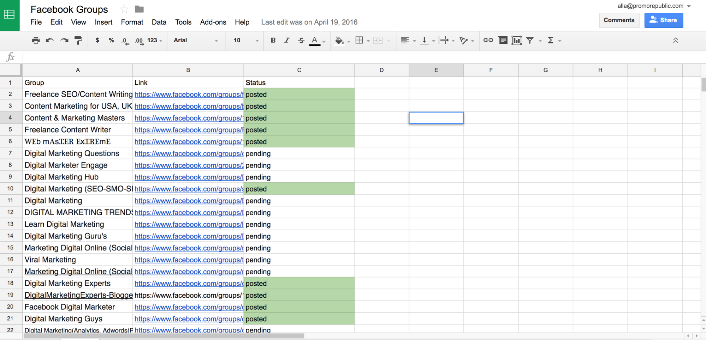Open the font size 10 dropdown
Image resolution: width=706 pixels, height=340 pixels.
[246, 41]
